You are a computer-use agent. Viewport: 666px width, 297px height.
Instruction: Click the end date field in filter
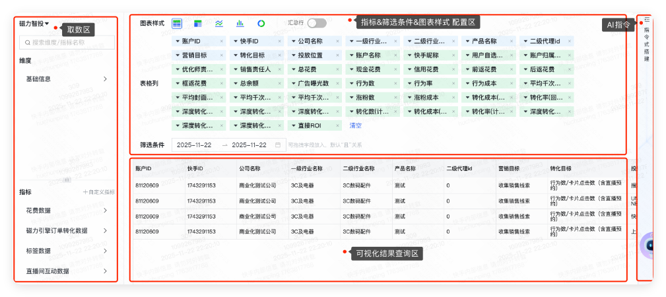coord(250,145)
